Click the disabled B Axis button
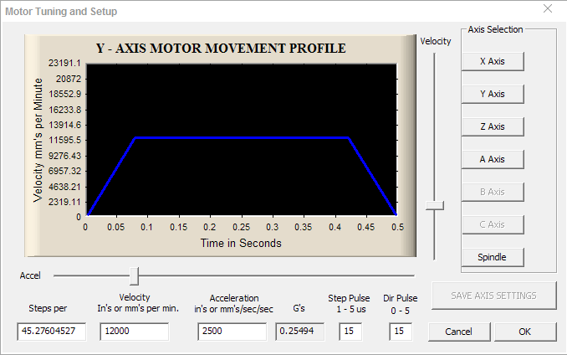The image size is (567, 355). pyautogui.click(x=493, y=192)
